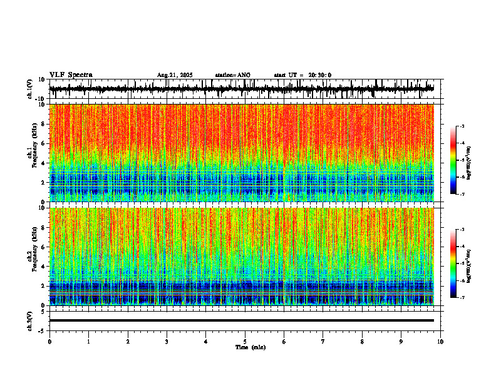
Task: Click the "2" tick on the time axis
Action: [128, 342]
